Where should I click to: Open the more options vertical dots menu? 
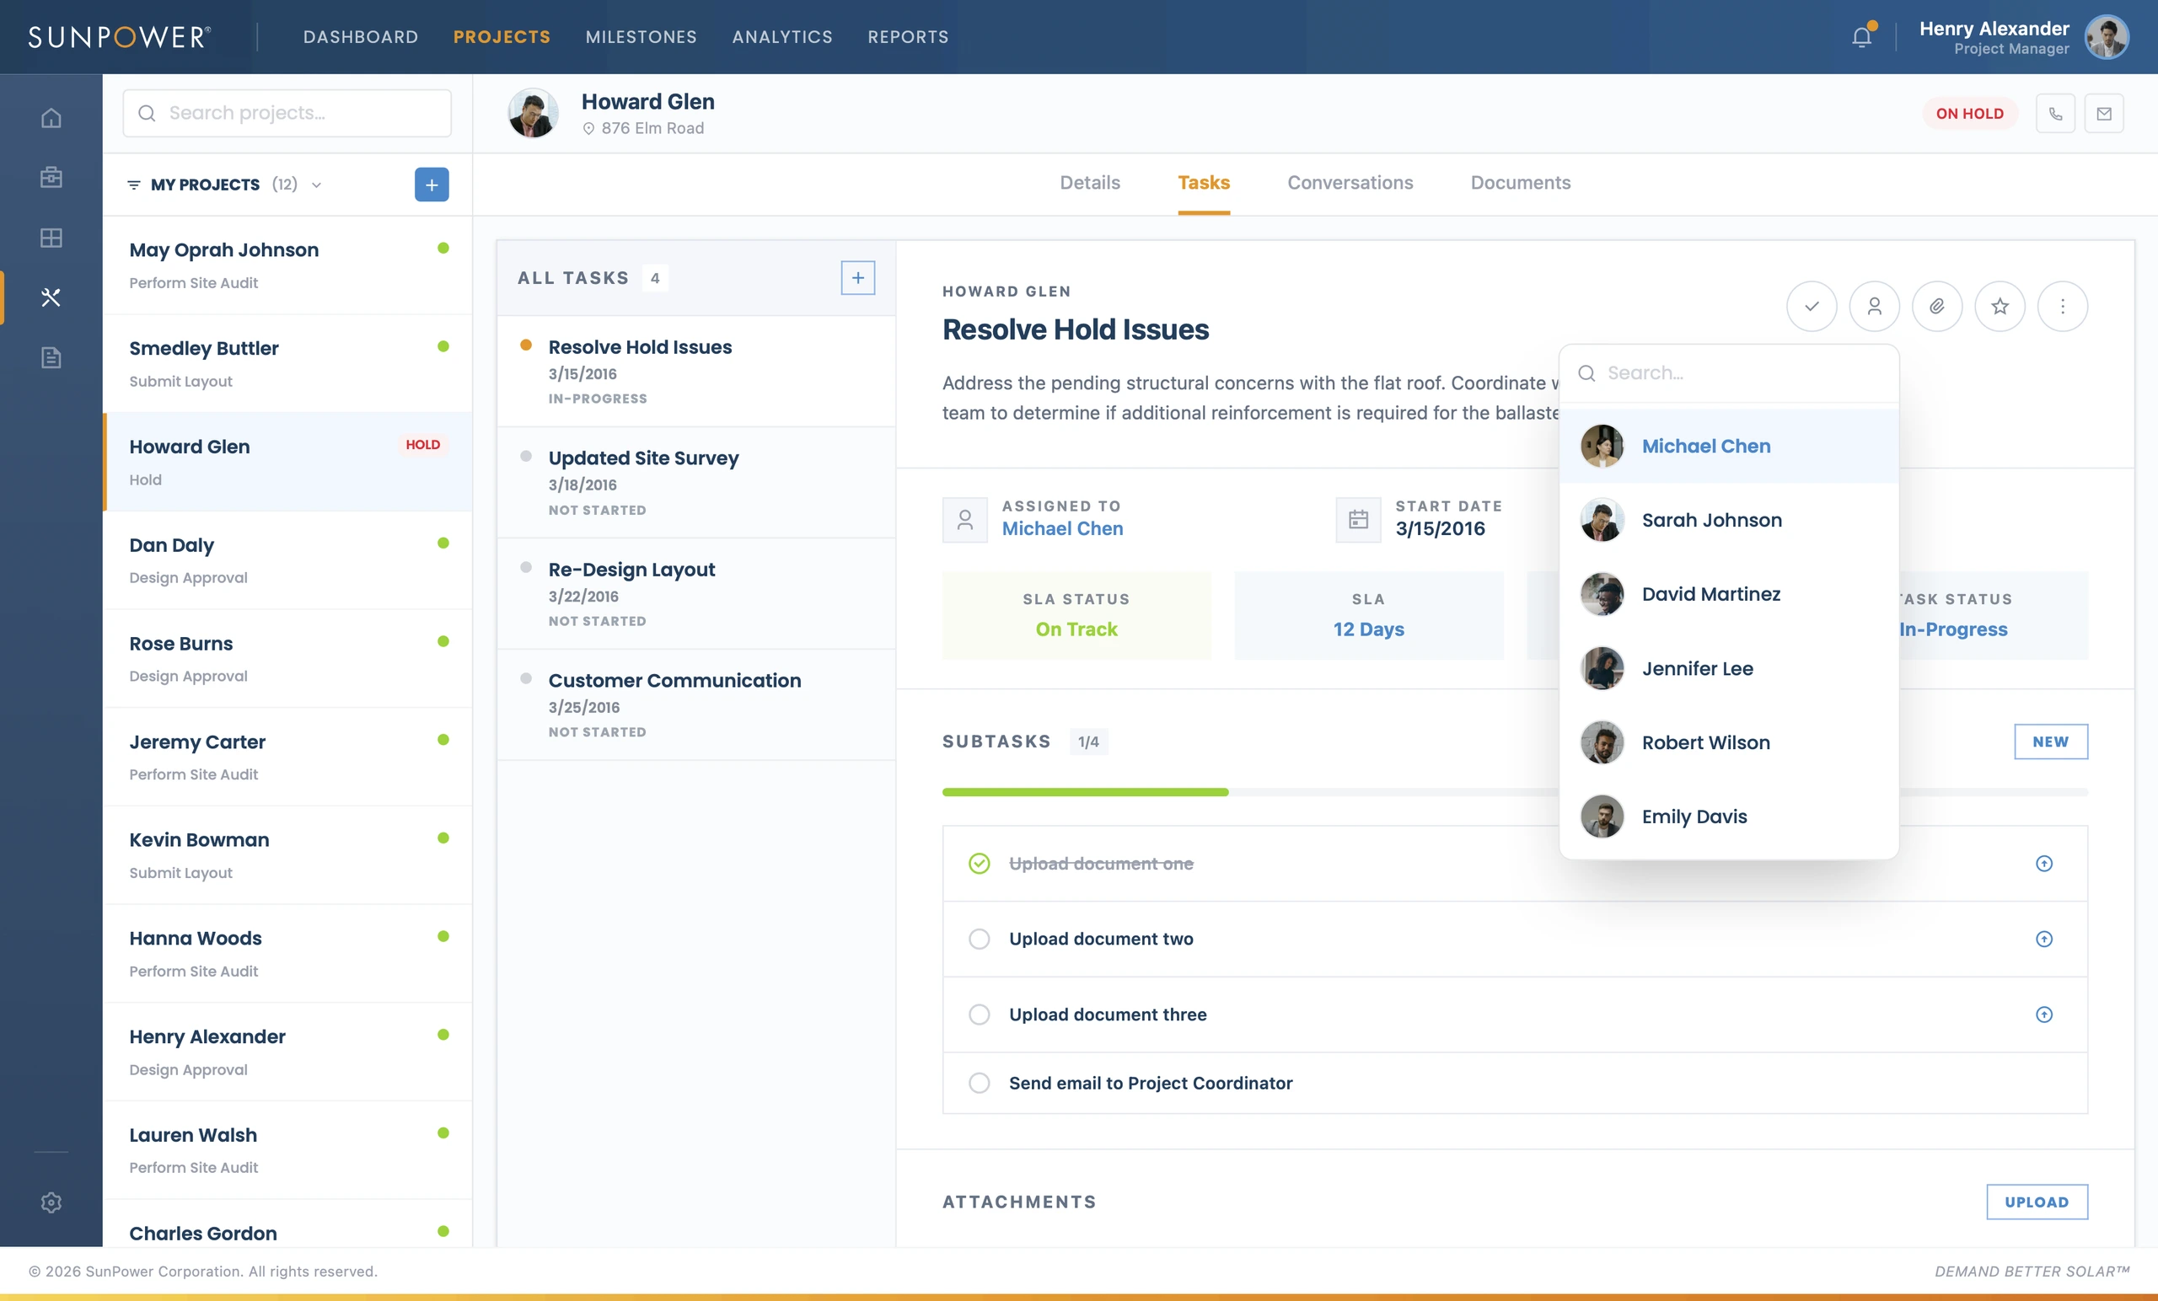2063,307
